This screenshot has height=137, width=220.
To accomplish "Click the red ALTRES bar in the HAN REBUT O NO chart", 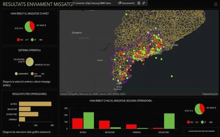I will pyautogui.click(x=78, y=123).
